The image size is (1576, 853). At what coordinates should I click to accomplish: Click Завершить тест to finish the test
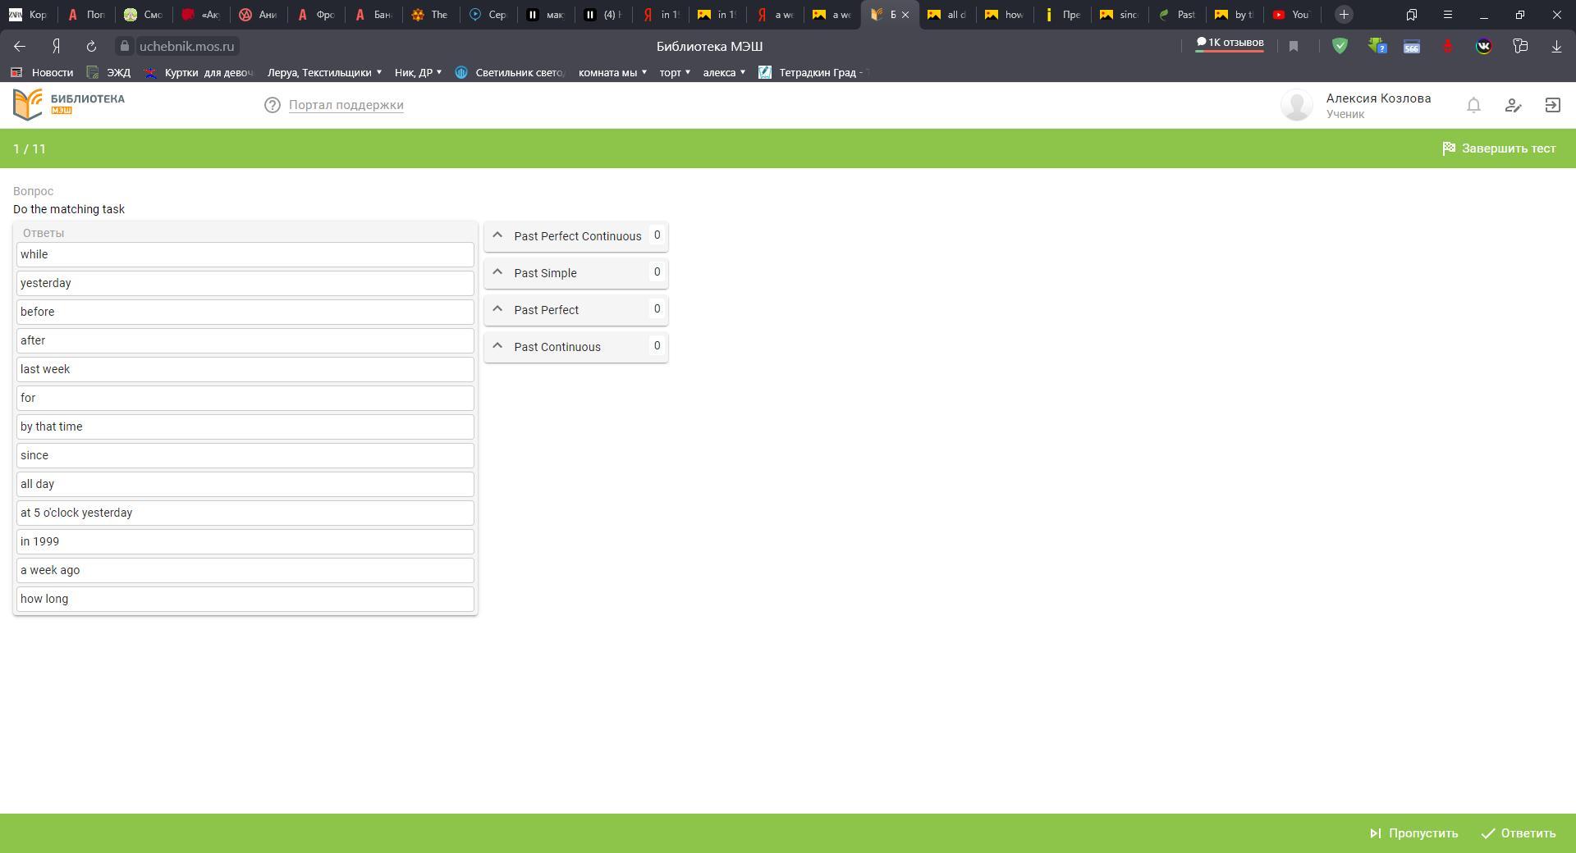1499,148
